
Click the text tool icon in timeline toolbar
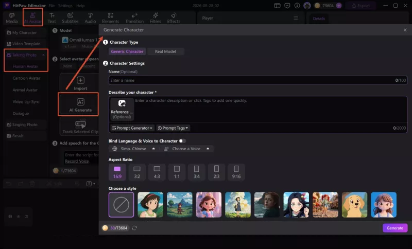89,184
